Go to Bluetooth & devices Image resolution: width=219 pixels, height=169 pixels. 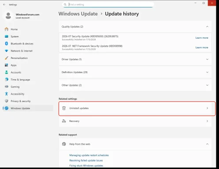pyautogui.click(x=28, y=44)
